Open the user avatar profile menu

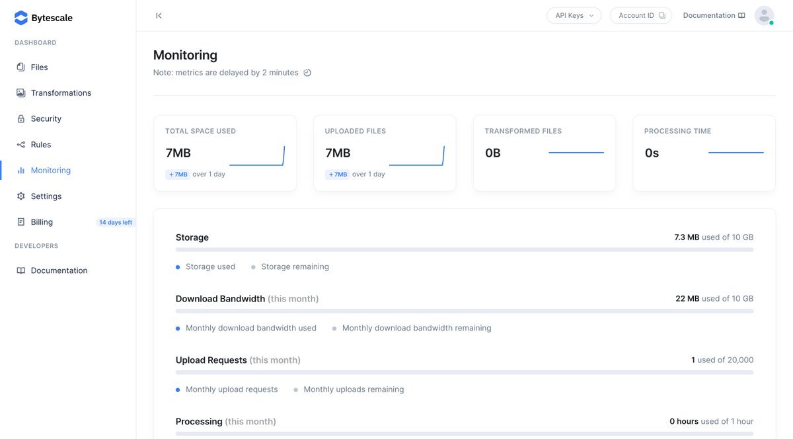764,15
